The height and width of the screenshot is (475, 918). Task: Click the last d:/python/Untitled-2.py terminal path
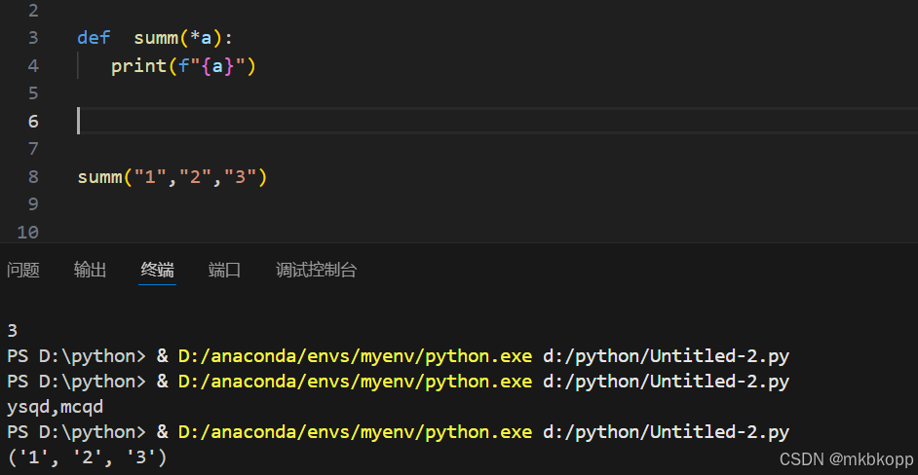pyautogui.click(x=667, y=432)
